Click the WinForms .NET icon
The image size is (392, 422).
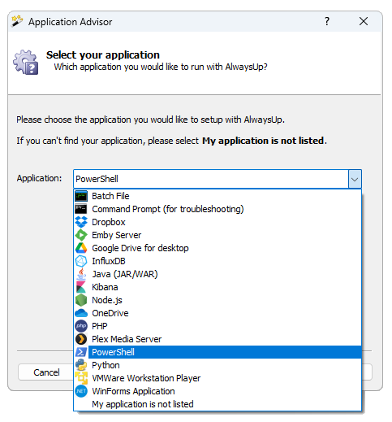pos(81,391)
